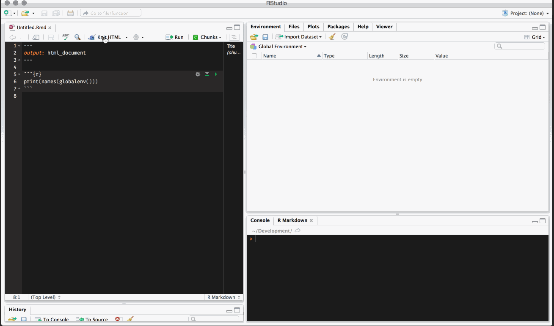Open the Knit HTML options dropdown arrow
Viewport: 554px width, 326px height.
tap(126, 37)
